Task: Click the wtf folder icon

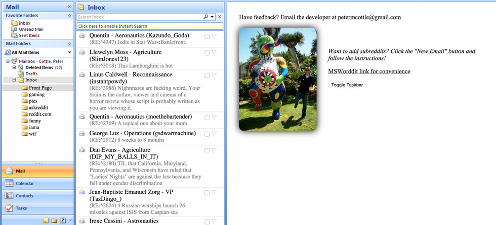Action: point(25,134)
